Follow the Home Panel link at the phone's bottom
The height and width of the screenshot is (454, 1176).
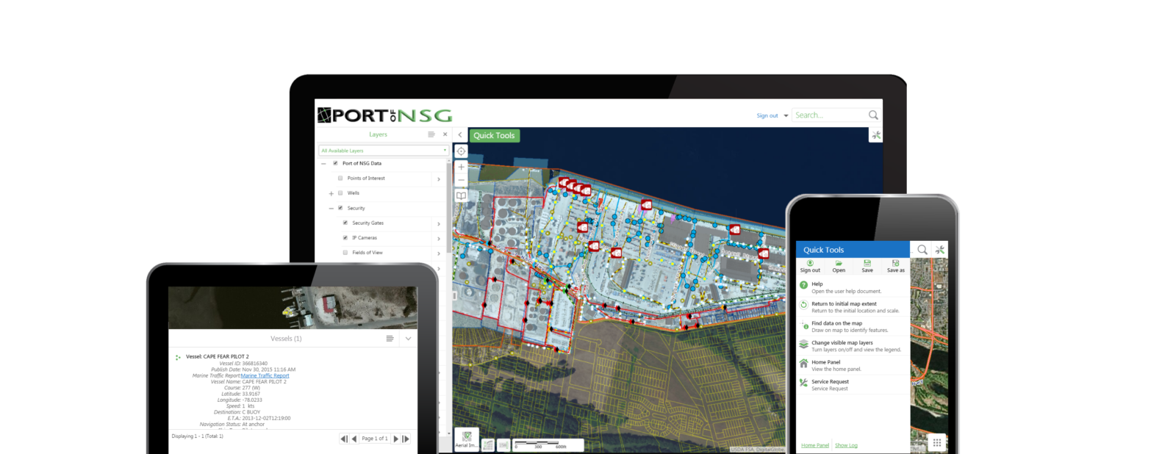[814, 445]
